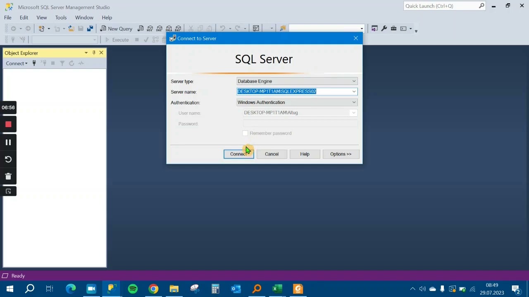Click the Connect Object Explorer plug icon
529x297 pixels.
[x=34, y=63]
